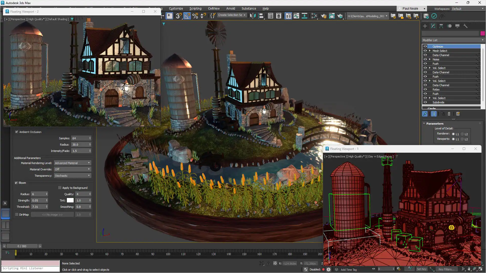Viewport: 486px width, 273px height.
Task: Uncheck the Ambient Occlusion checkbox
Action: coord(17,132)
